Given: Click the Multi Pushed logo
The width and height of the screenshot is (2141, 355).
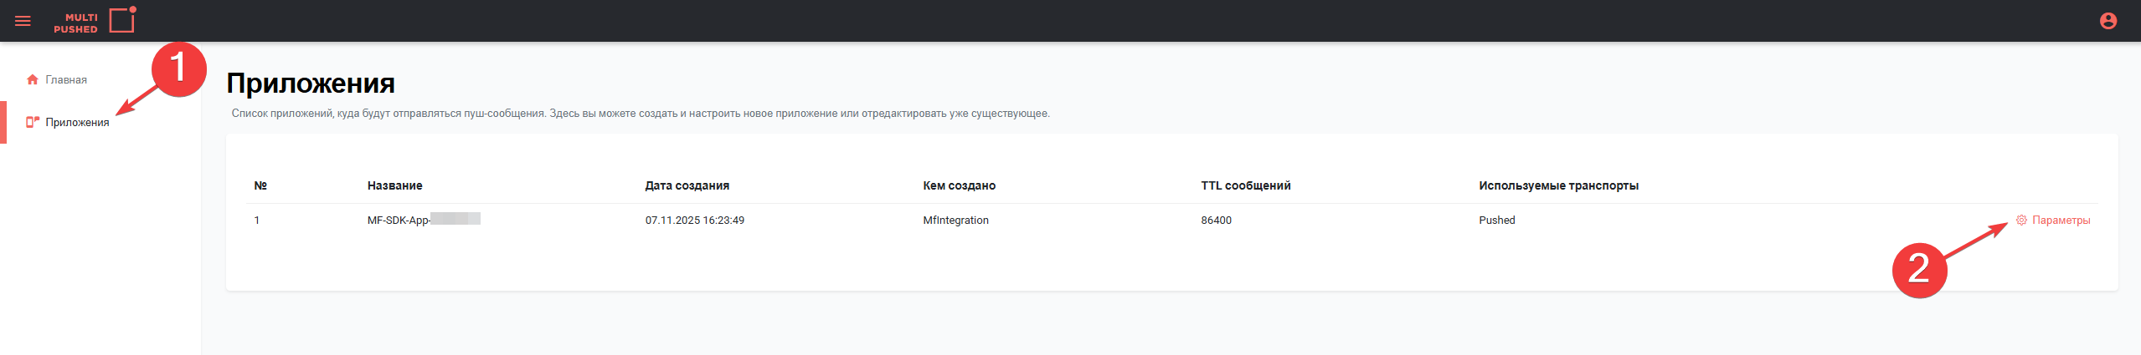Looking at the screenshot, I should [x=95, y=21].
